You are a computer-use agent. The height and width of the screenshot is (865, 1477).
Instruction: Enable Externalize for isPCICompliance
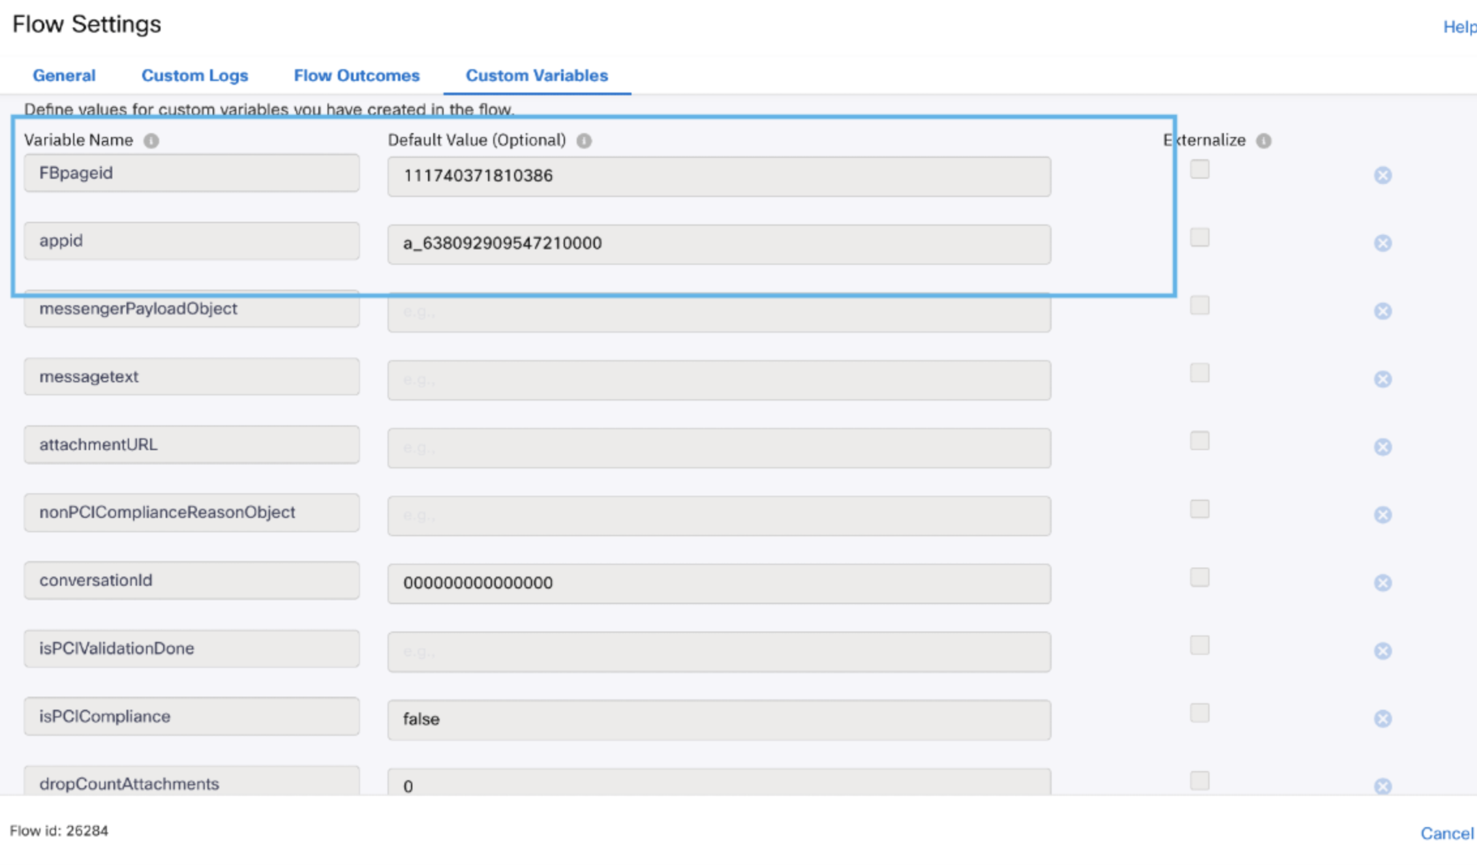tap(1200, 713)
